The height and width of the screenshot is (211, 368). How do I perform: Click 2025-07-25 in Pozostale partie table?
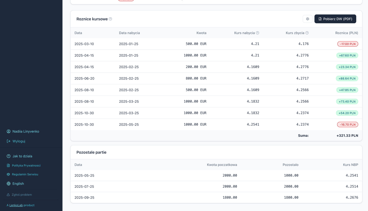click(84, 187)
